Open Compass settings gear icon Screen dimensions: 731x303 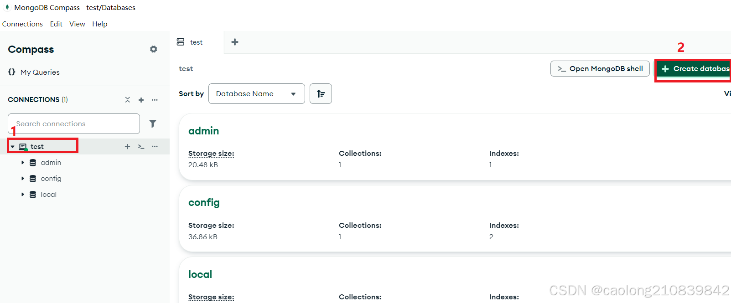pos(154,49)
